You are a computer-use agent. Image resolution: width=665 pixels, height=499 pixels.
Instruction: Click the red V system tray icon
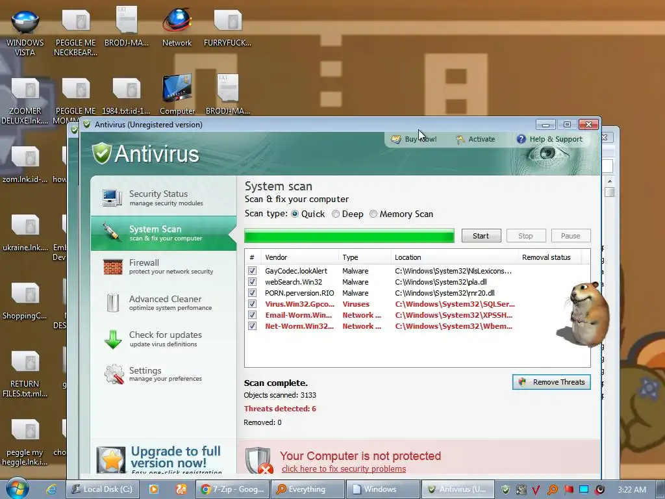coord(536,490)
